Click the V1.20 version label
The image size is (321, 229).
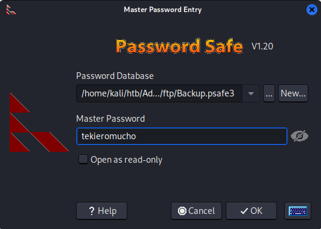(262, 46)
